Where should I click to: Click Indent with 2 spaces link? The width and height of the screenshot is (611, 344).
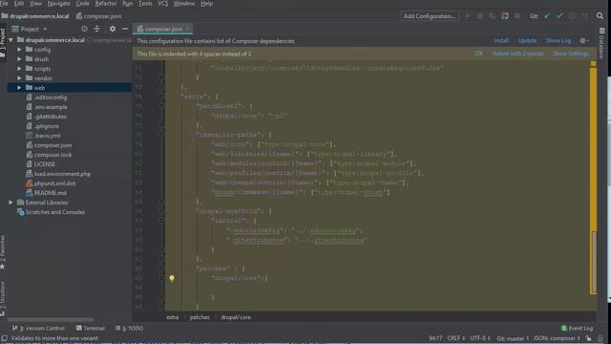click(x=517, y=54)
